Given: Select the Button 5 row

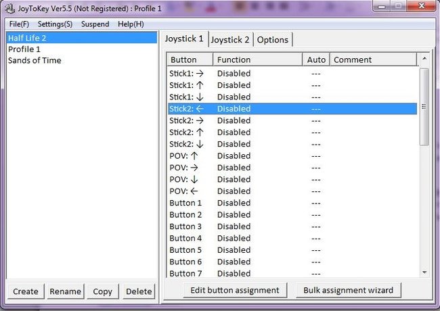Looking at the screenshot, I should click(292, 250).
